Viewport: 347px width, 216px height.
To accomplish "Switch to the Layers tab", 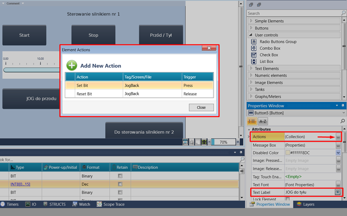I will pos(306,204).
